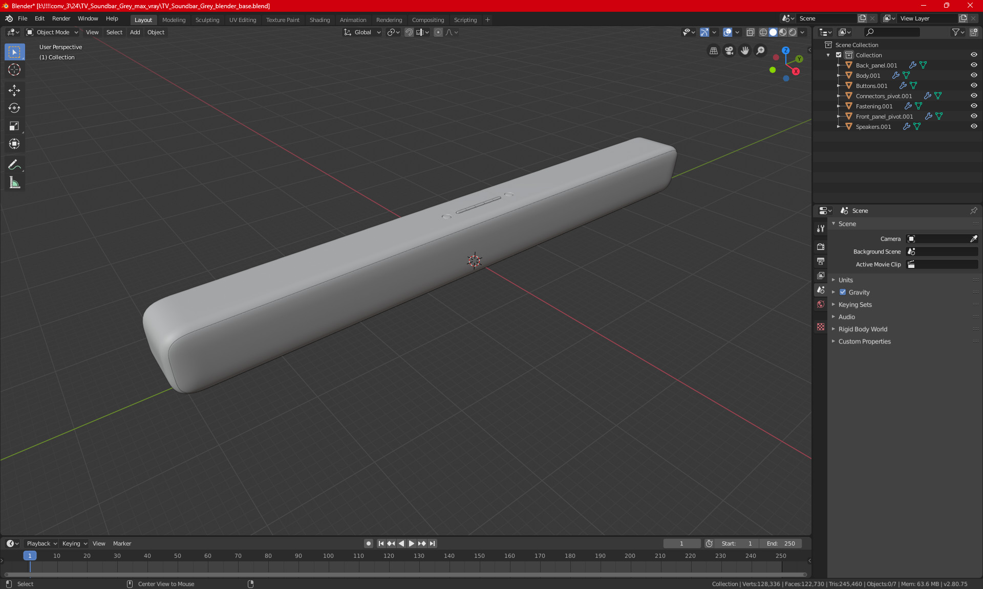Activate the Rotate tool
Image resolution: width=983 pixels, height=589 pixels.
(14, 108)
